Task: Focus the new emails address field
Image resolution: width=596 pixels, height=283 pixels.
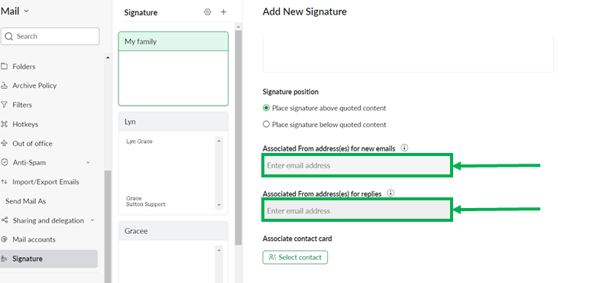Action: pos(357,165)
